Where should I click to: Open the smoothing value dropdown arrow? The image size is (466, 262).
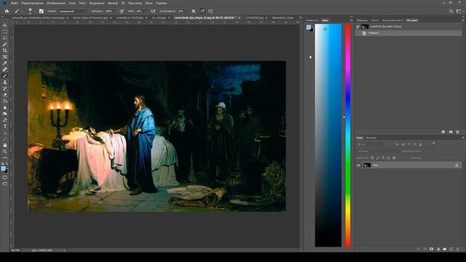(186, 12)
